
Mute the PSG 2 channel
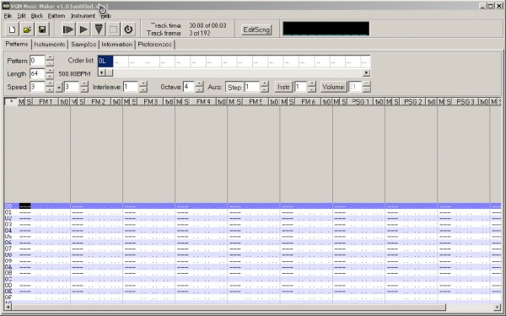389,102
